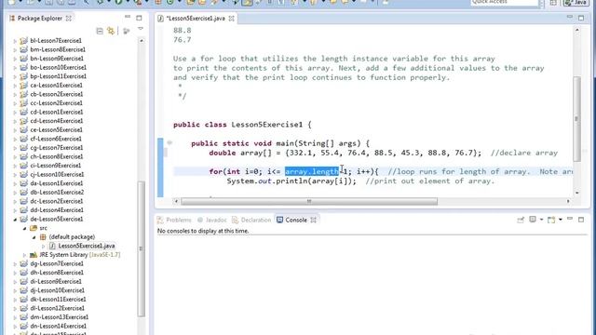Click the editor scroll-down arrow
Image resolution: width=596 pixels, height=335 pixels.
(577, 193)
